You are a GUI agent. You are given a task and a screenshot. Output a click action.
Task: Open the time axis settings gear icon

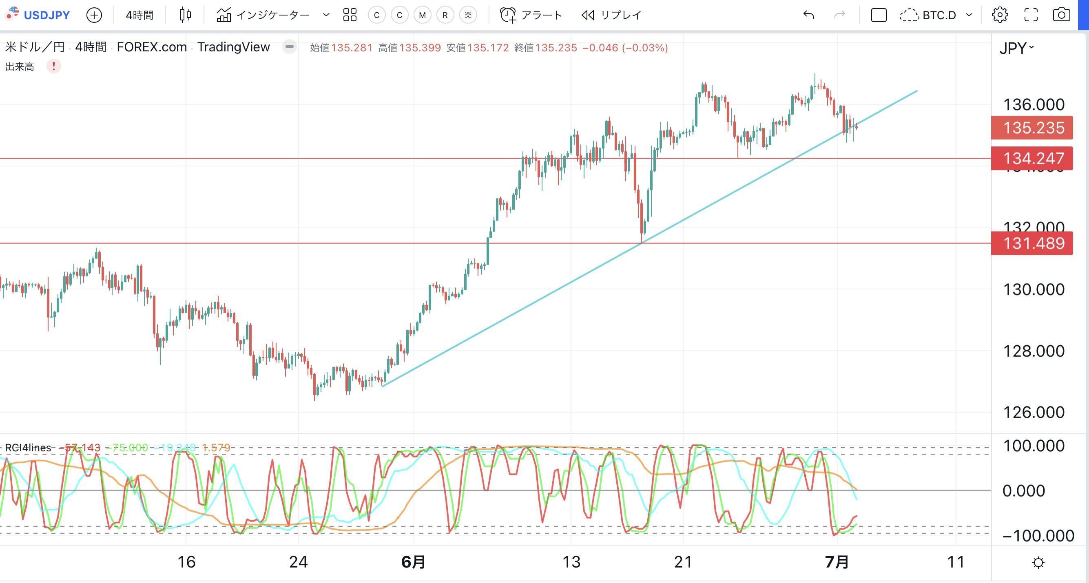pyautogui.click(x=1038, y=563)
